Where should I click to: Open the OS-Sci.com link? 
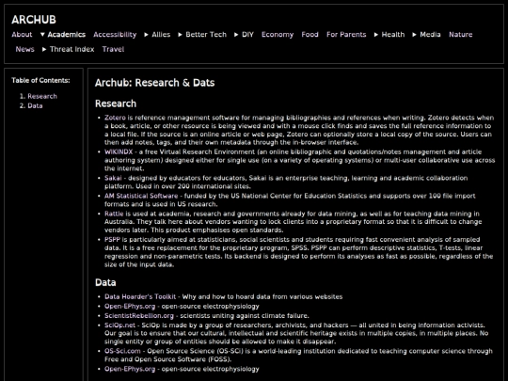(x=122, y=351)
